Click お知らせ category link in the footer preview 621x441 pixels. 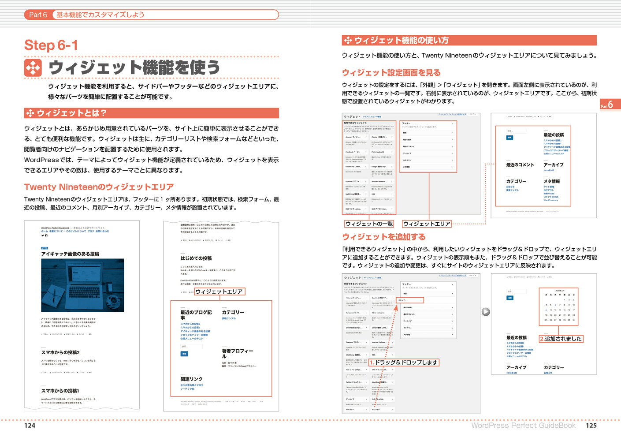510,187
